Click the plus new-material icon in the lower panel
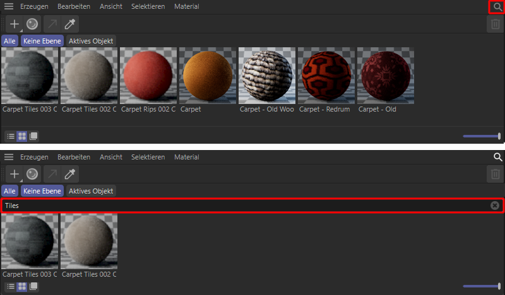This screenshot has width=505, height=295. coord(14,174)
